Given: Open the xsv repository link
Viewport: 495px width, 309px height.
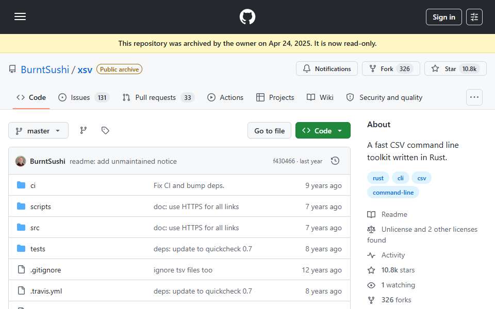Looking at the screenshot, I should tap(85, 70).
